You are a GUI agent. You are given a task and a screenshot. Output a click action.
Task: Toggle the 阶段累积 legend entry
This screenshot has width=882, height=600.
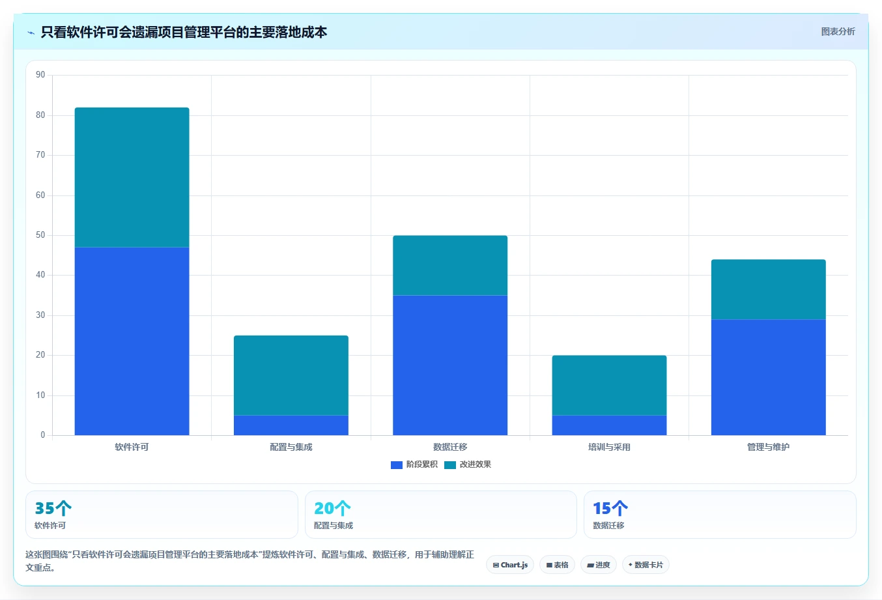point(414,464)
